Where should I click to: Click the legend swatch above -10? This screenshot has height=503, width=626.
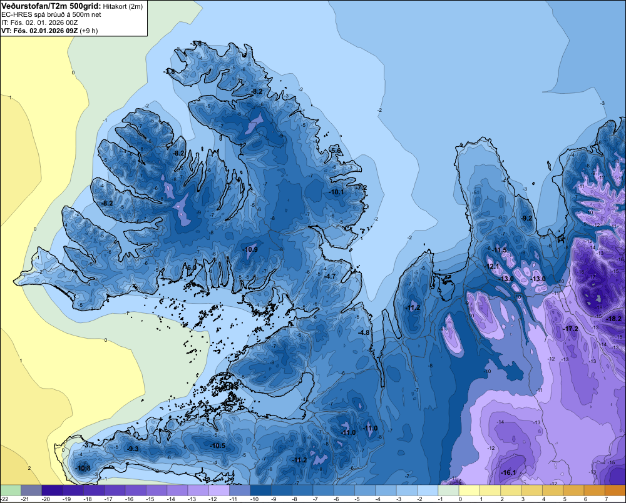pyautogui.click(x=260, y=490)
